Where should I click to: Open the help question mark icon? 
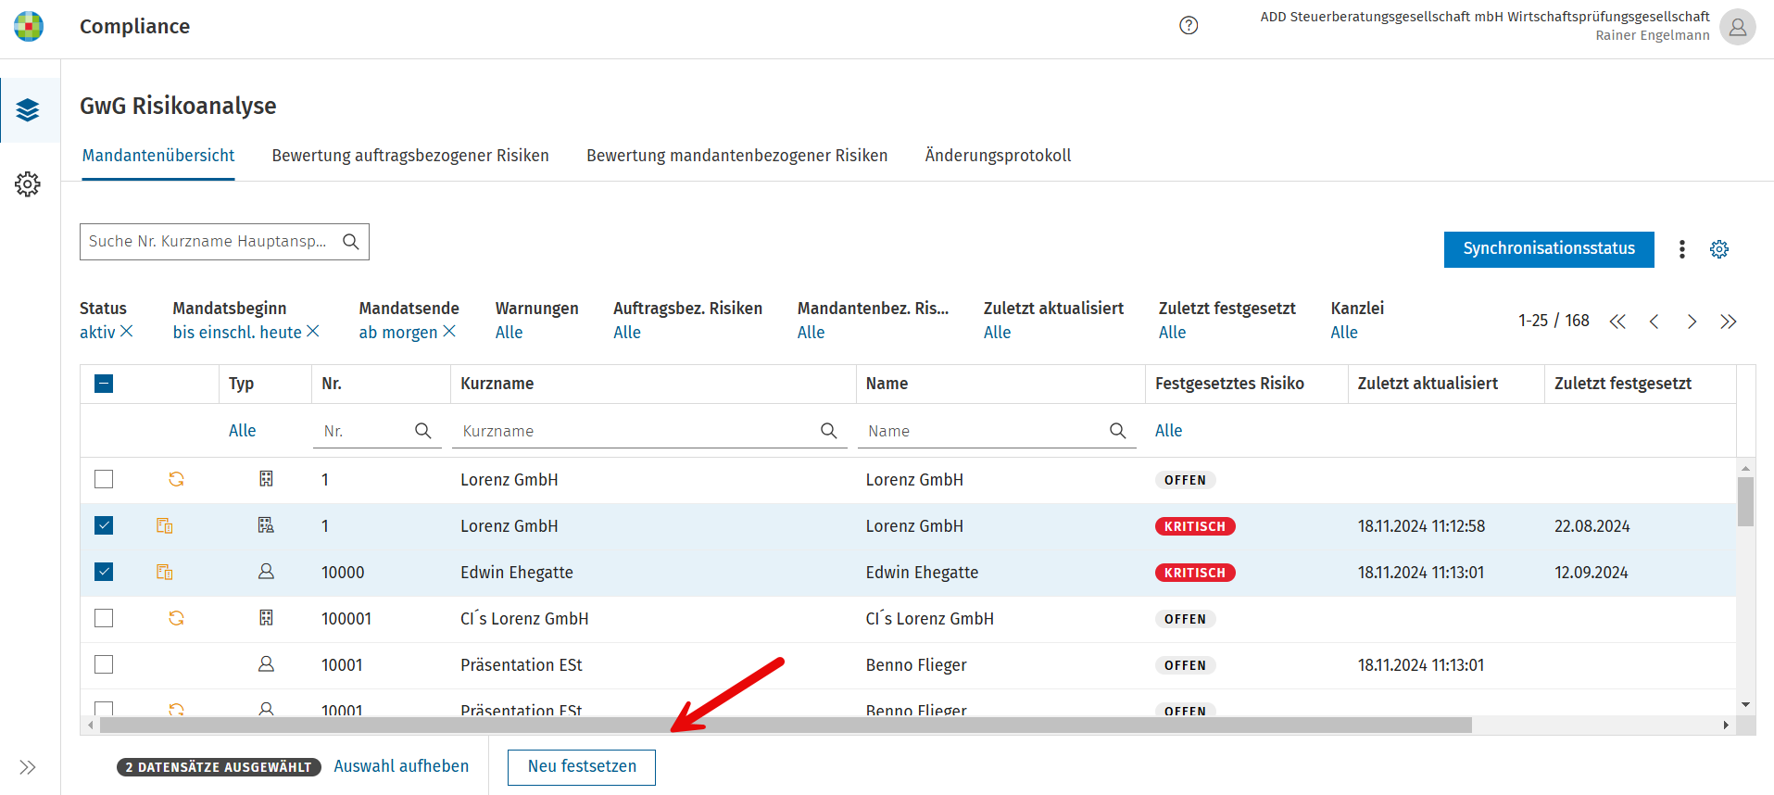[1189, 26]
